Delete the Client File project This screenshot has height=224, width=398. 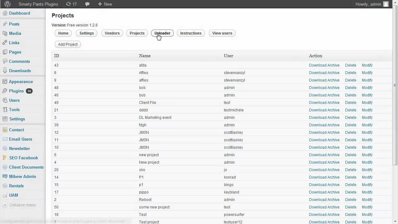coord(350,103)
